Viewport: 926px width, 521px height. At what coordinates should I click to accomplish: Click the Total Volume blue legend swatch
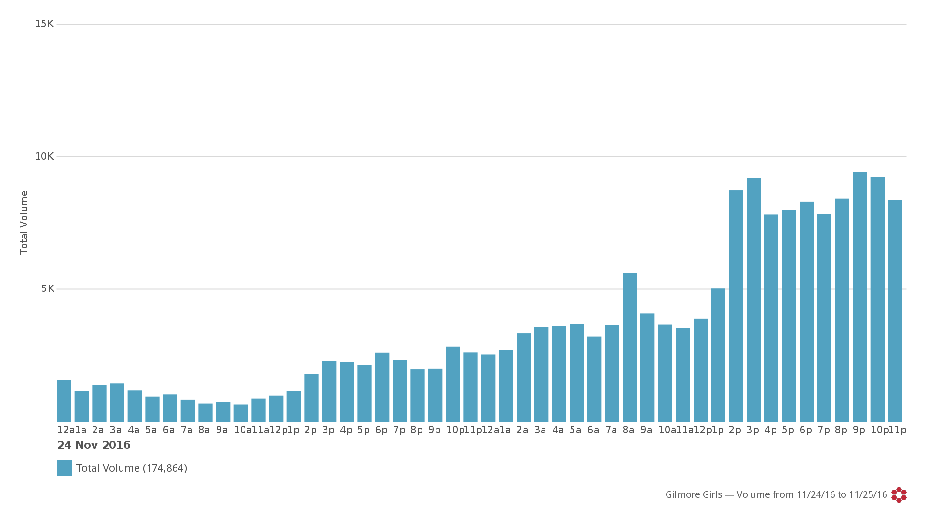coord(65,468)
